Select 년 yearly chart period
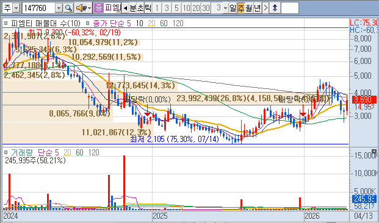The width and height of the screenshot is (379, 223). coord(257,8)
